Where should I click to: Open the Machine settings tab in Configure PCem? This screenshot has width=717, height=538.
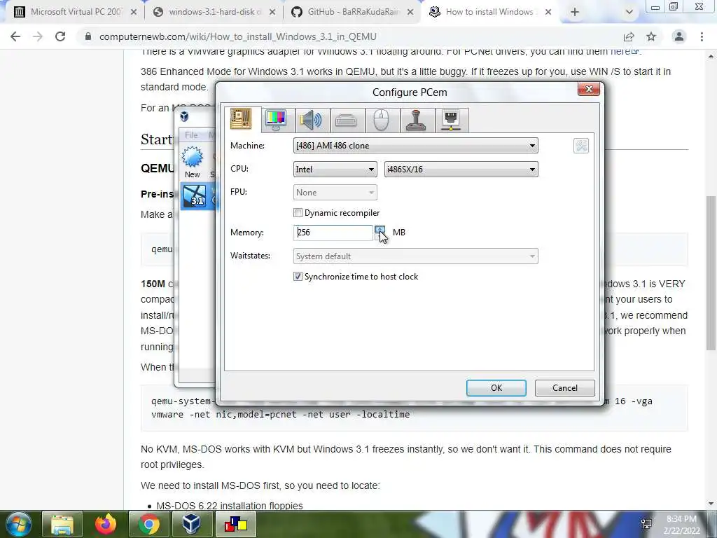[x=241, y=119]
